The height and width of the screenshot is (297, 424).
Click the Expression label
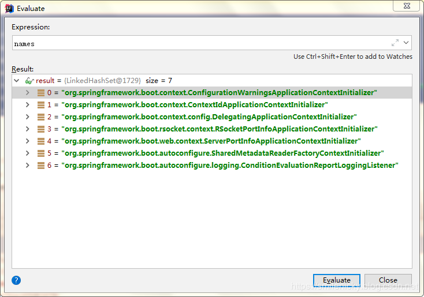31,27
